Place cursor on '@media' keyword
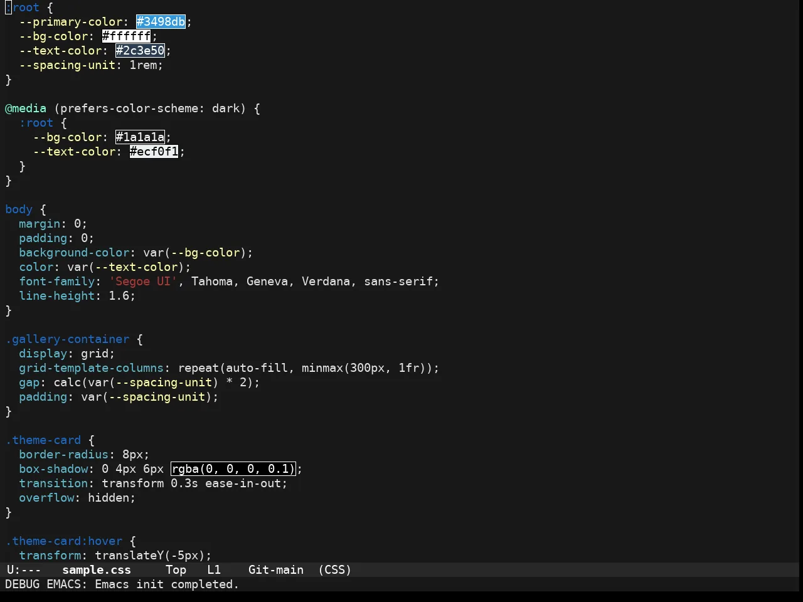Screen dimensions: 803x602 [26, 108]
